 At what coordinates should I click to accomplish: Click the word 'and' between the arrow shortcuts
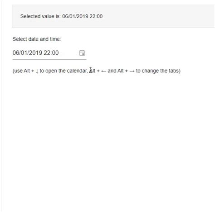[x=112, y=71]
